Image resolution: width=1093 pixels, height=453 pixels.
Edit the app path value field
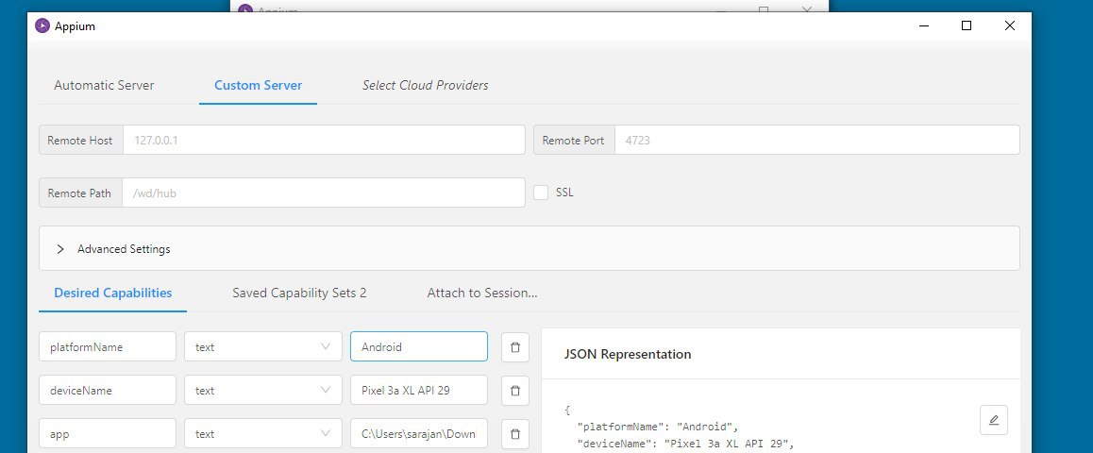(419, 433)
